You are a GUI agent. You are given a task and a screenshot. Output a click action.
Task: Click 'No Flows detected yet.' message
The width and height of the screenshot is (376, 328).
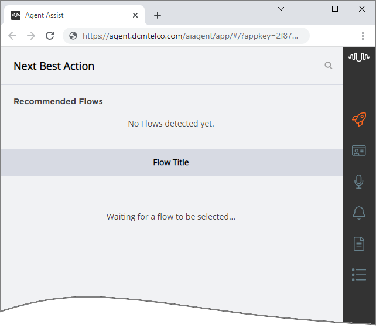point(171,124)
